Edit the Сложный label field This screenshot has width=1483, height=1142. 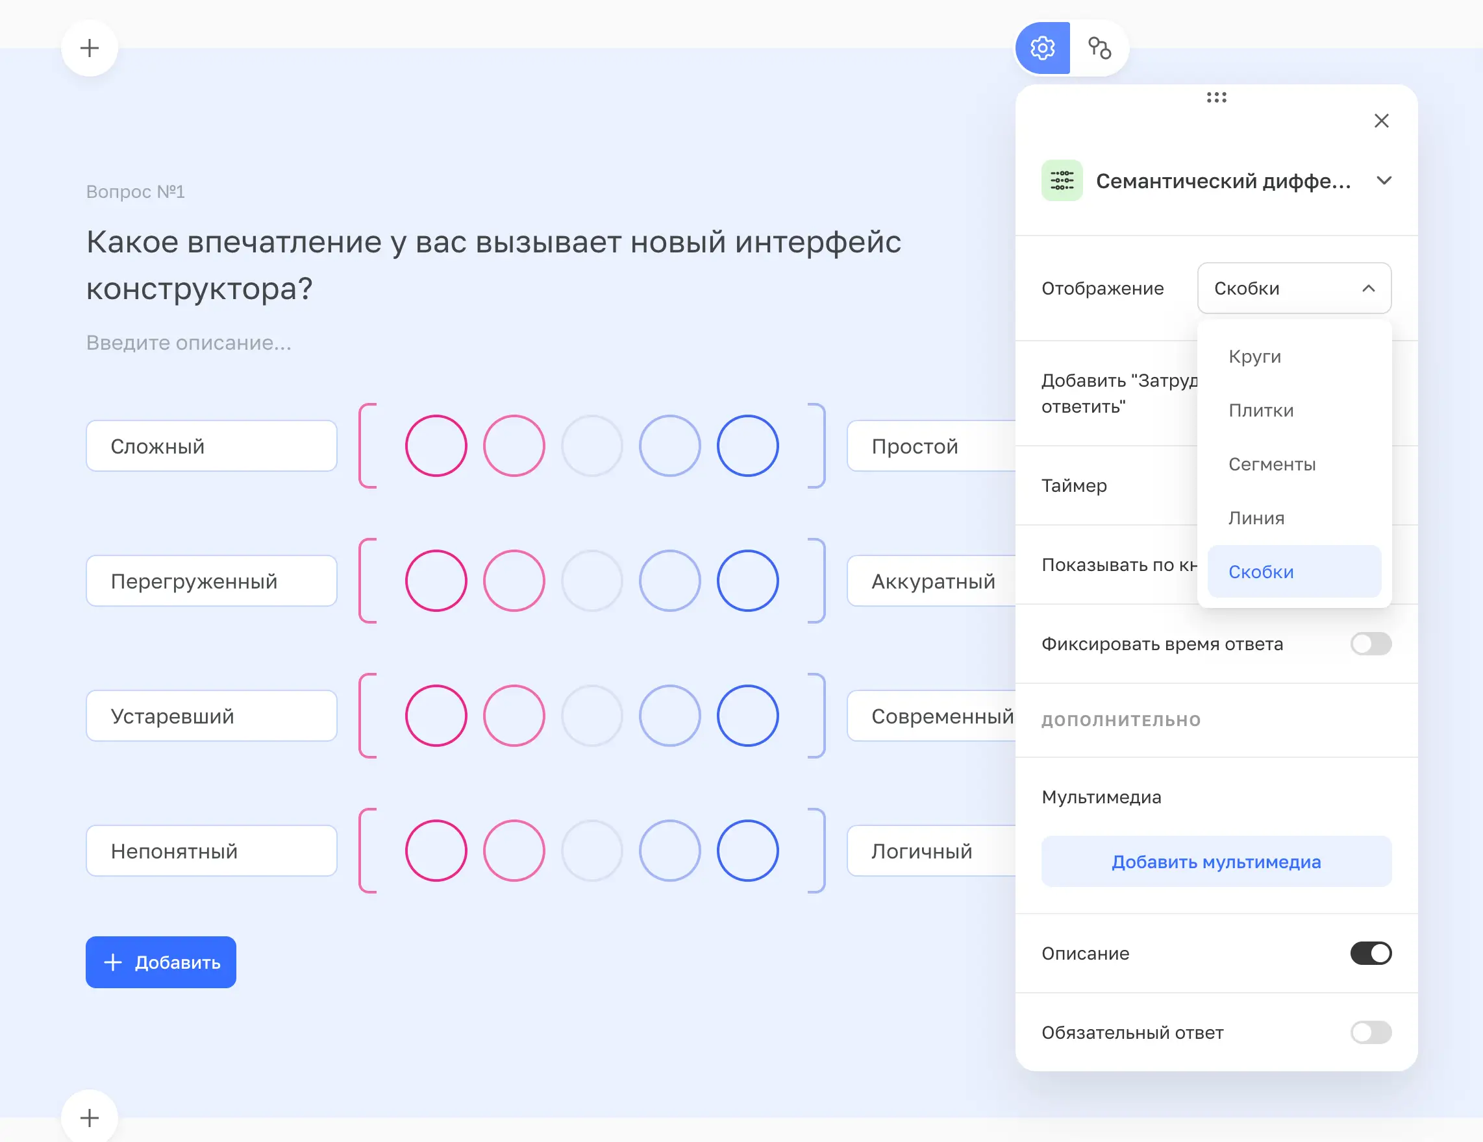(x=211, y=446)
